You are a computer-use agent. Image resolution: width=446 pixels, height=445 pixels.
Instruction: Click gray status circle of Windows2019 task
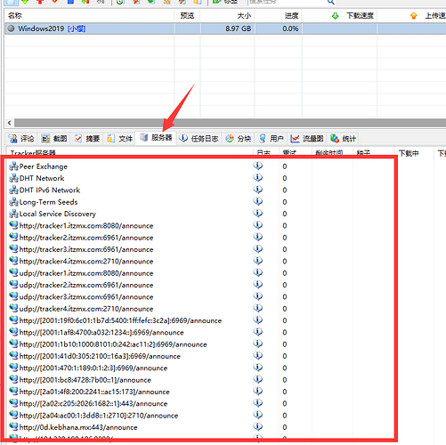[11, 28]
